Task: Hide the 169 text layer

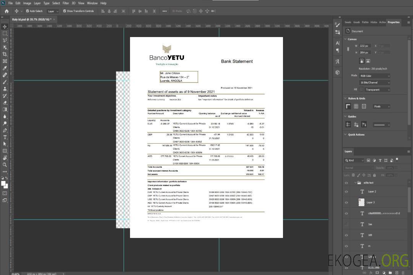Action: [346, 235]
